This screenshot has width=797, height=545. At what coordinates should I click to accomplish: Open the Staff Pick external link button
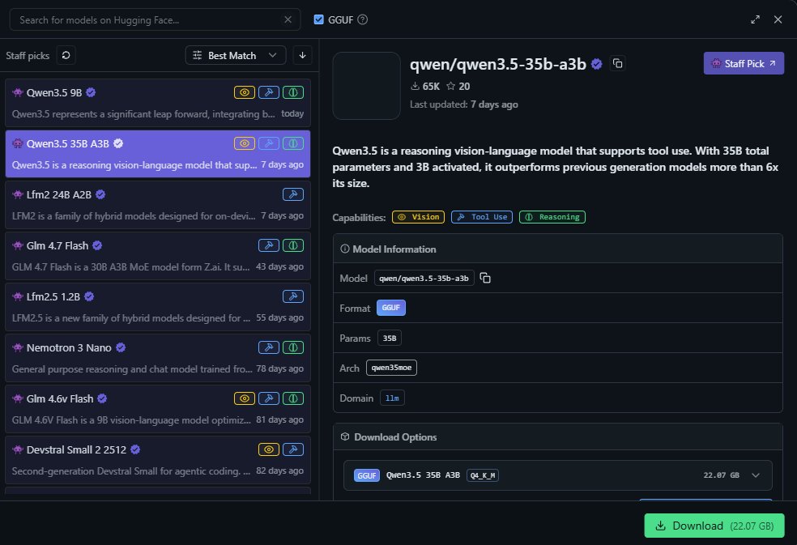tap(744, 63)
